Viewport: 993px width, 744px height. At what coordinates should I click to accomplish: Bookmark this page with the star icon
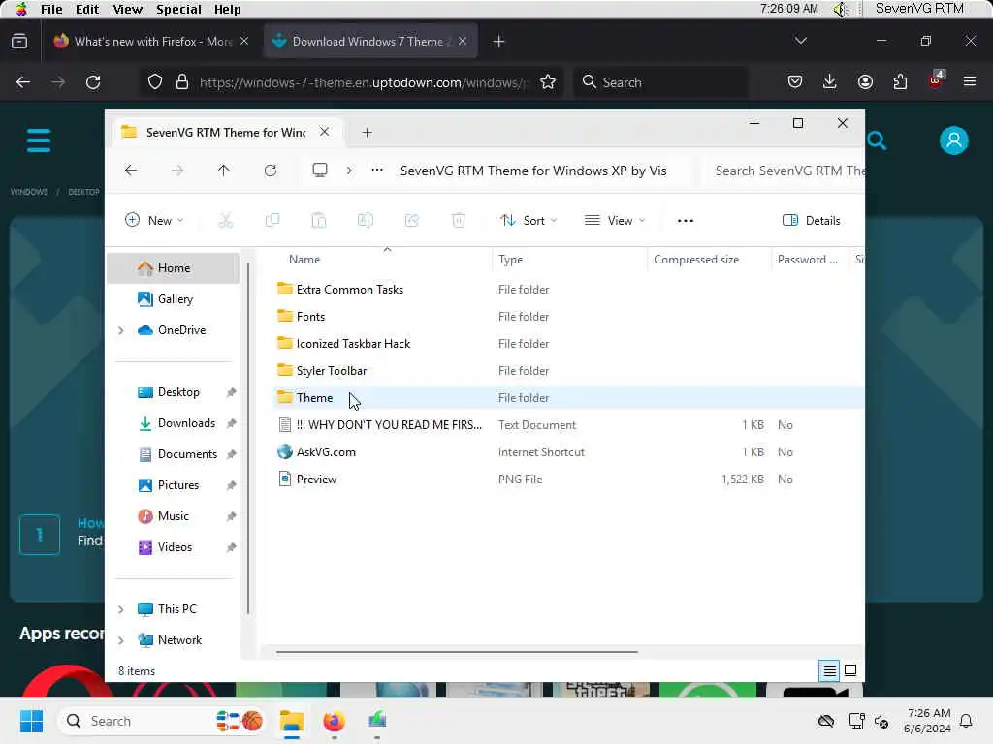(548, 82)
